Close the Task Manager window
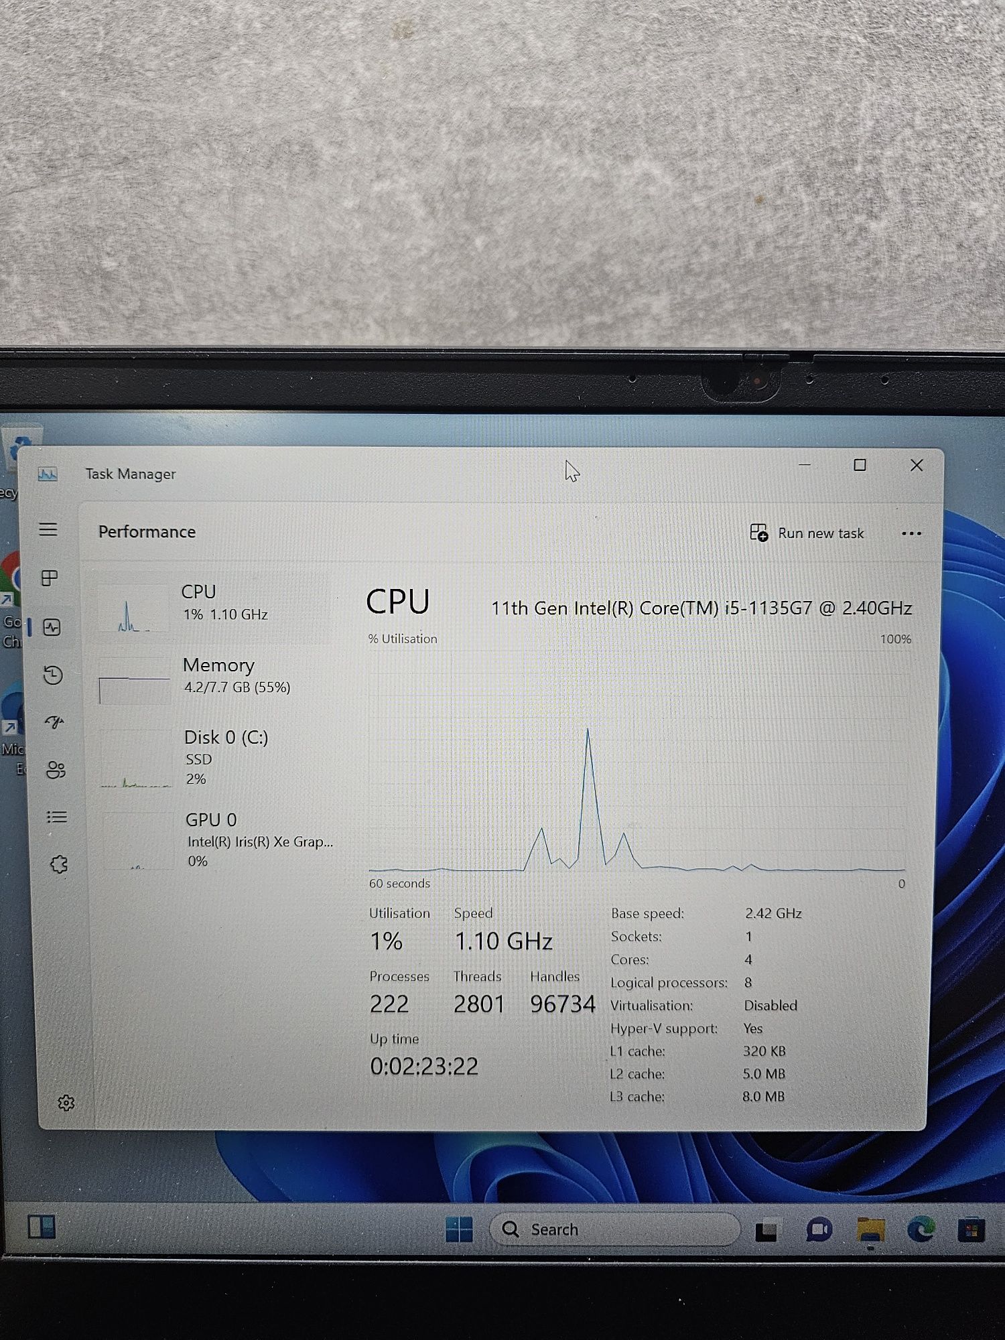The height and width of the screenshot is (1340, 1005). (x=917, y=465)
